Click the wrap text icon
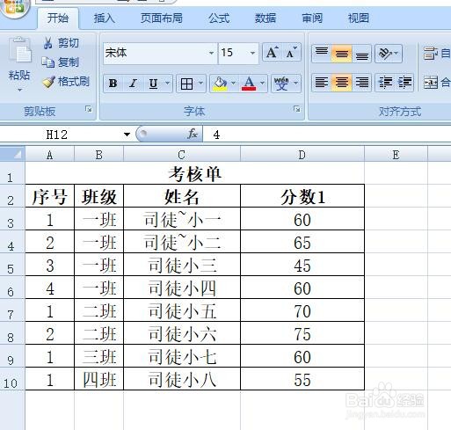 431,54
